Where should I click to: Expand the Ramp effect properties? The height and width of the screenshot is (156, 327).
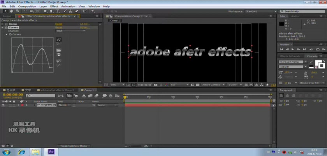2,24
